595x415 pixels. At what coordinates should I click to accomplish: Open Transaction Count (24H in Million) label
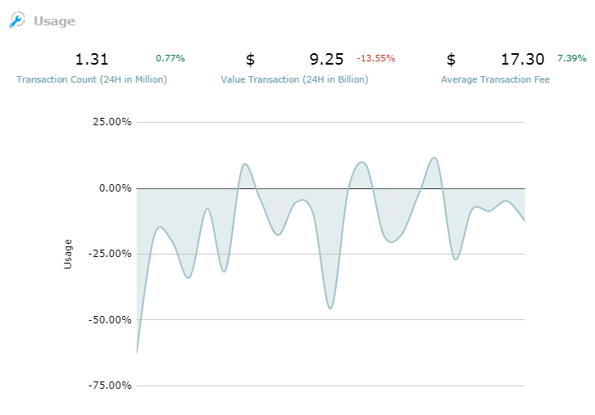pos(92,79)
